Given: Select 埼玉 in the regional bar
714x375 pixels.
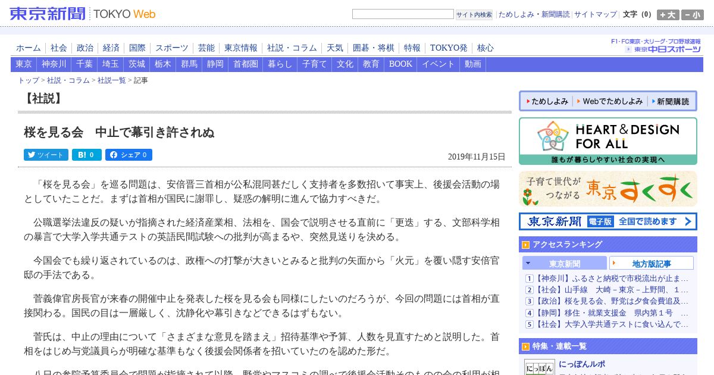Looking at the screenshot, I should point(111,64).
